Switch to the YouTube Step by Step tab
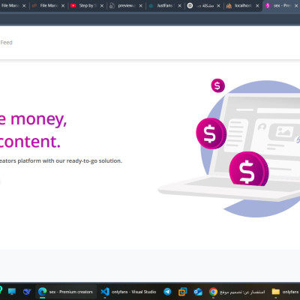The image size is (300, 300). (84, 5)
